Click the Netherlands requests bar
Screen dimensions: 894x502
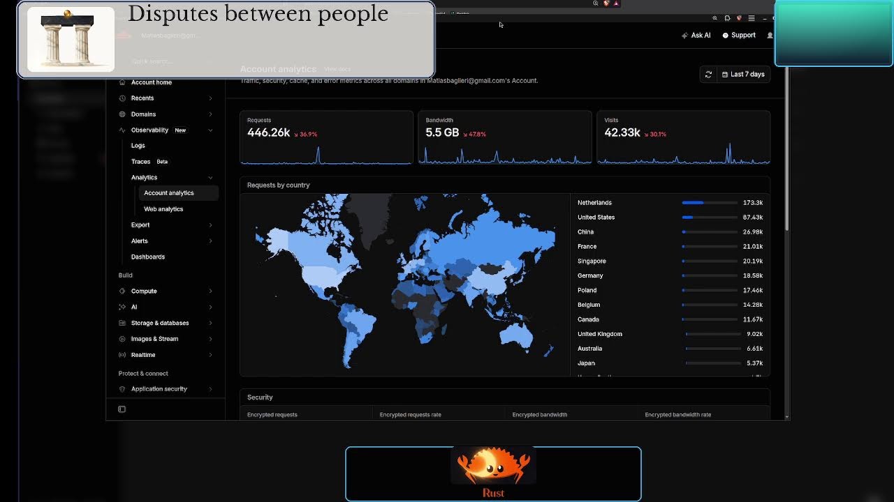click(x=710, y=203)
